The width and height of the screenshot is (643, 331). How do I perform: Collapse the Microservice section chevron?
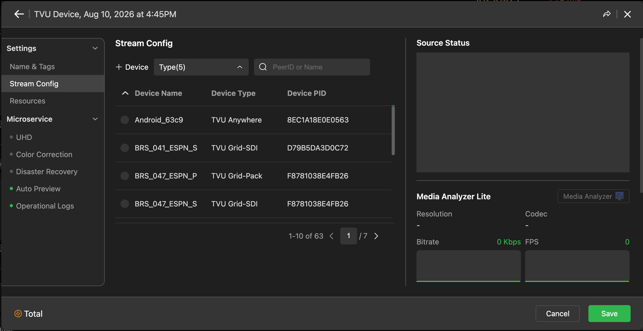[95, 119]
